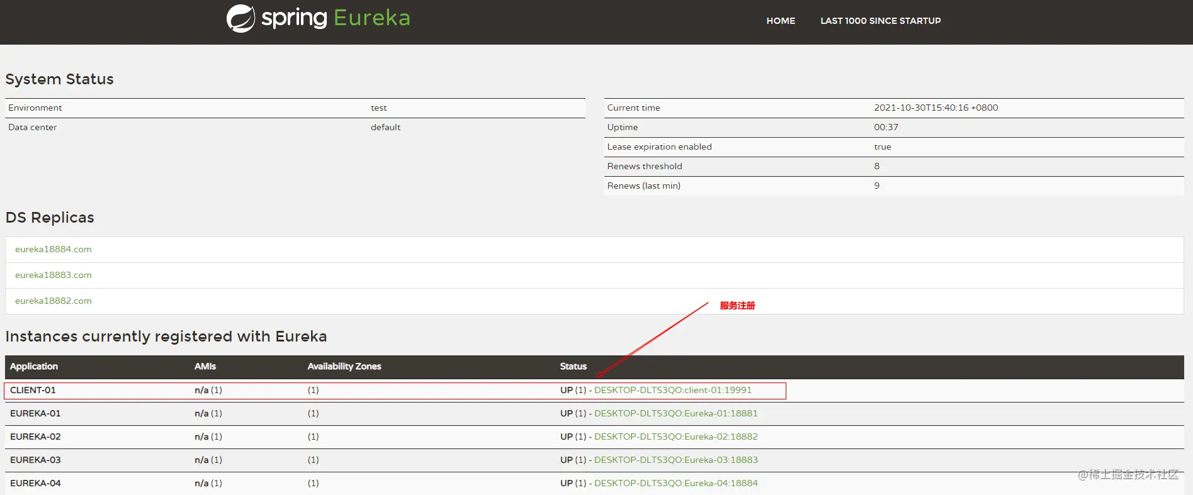The height and width of the screenshot is (495, 1193).
Task: Open LAST 1000 SINCE STARTUP page
Action: (x=880, y=21)
